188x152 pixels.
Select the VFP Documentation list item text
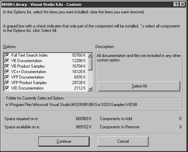(28, 77)
